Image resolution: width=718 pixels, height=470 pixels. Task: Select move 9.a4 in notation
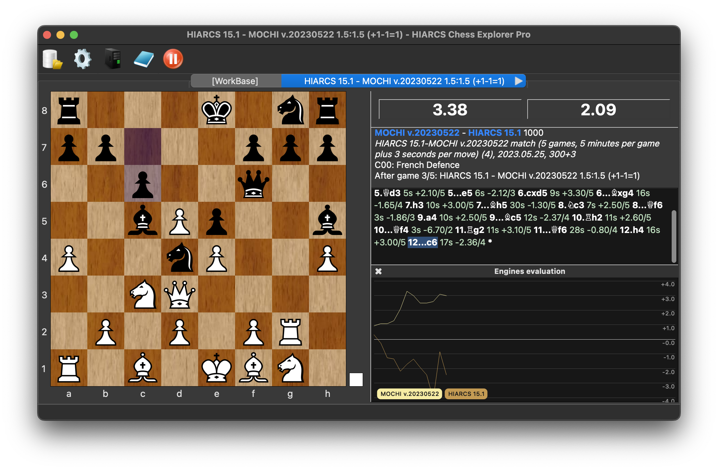point(427,218)
